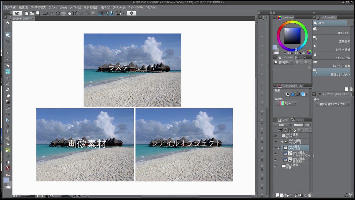This screenshot has width=355, height=200.
Task: Toggle snap to special ruler
Action: point(106,13)
